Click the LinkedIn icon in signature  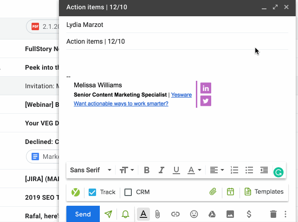point(206,88)
